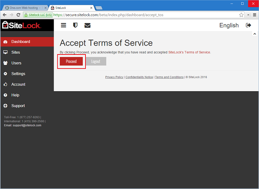Show hidden extensions with the chevron icon
This screenshot has width=259, height=189.
point(248,15)
